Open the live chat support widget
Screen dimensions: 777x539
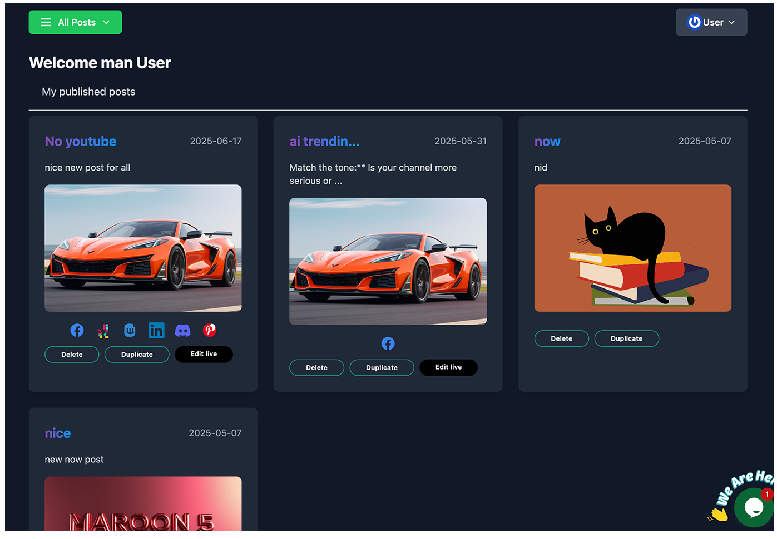[753, 507]
